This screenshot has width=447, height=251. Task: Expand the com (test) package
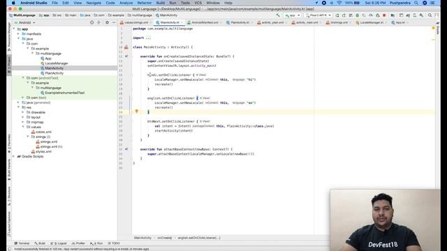pos(23,98)
